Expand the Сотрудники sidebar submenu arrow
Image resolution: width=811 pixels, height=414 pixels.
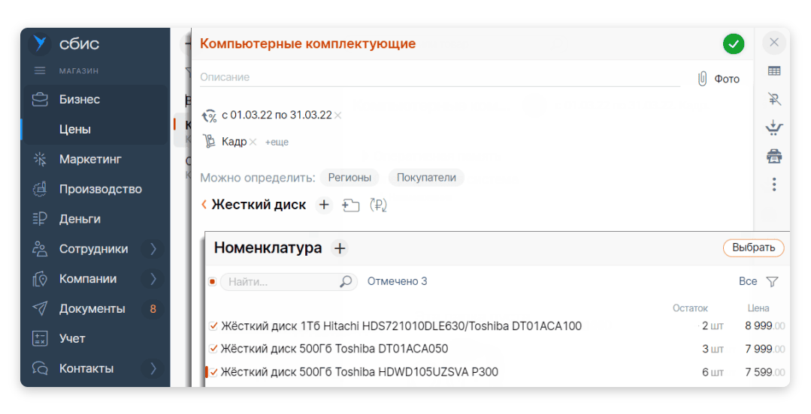coord(153,249)
